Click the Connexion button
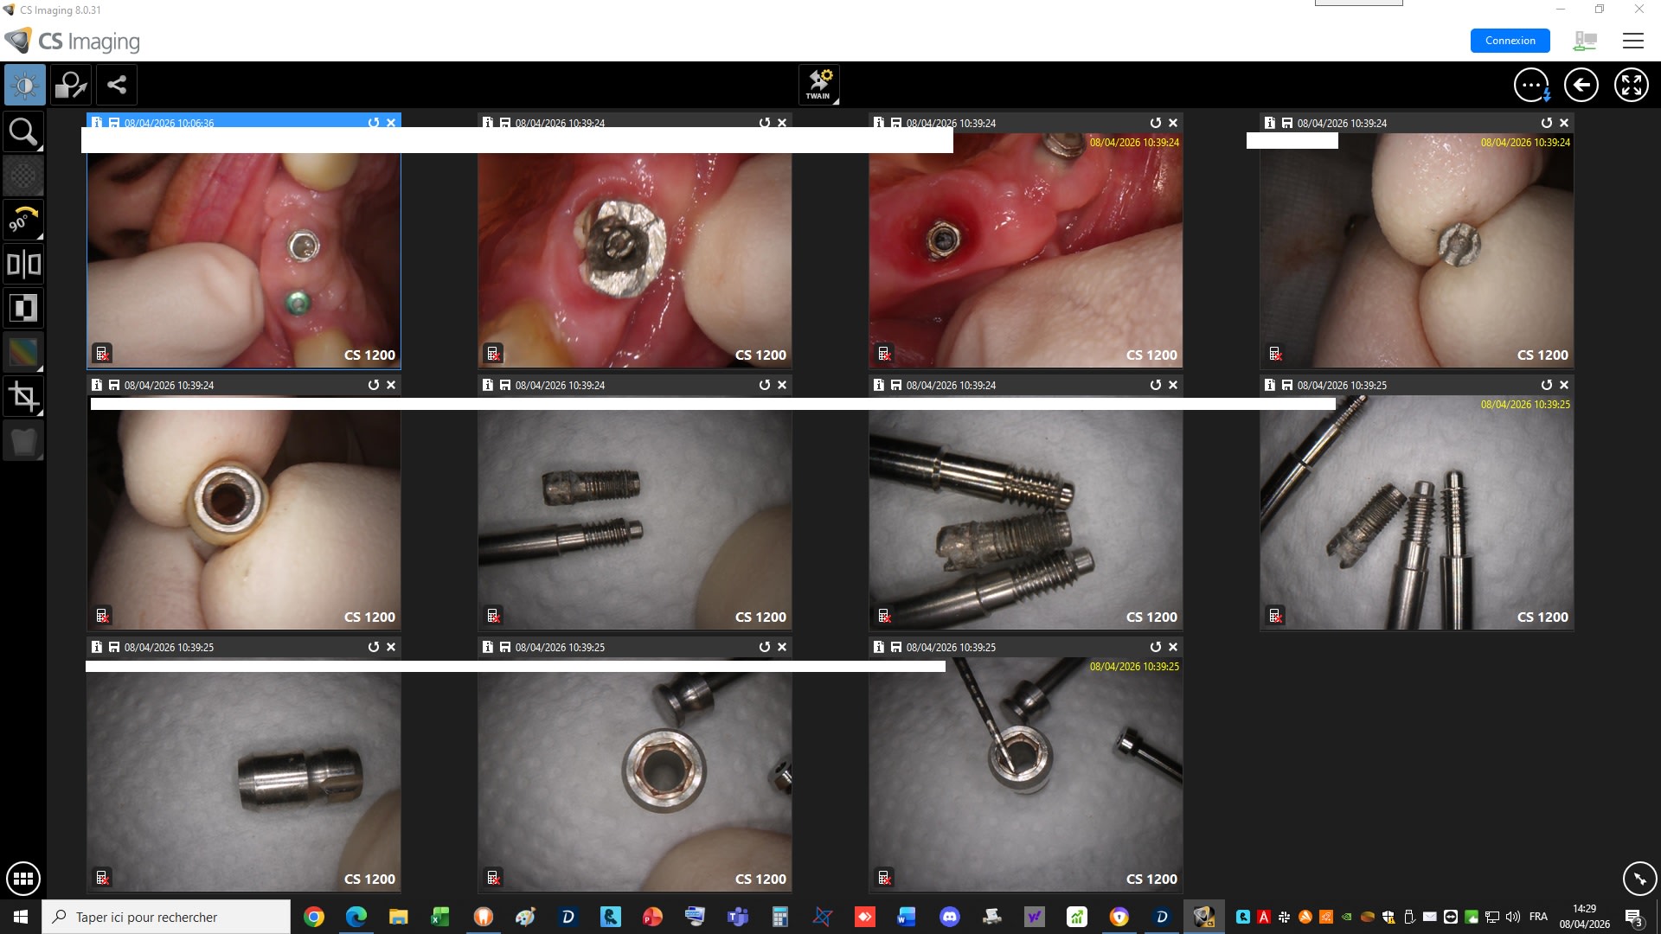 [x=1510, y=41]
